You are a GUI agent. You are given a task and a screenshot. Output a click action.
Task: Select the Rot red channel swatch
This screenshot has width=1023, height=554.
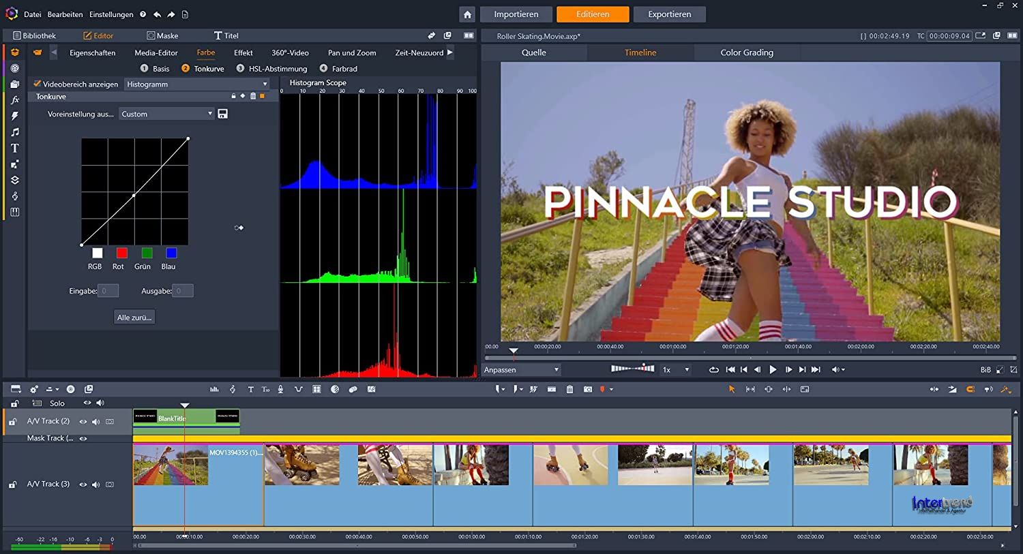(x=121, y=253)
